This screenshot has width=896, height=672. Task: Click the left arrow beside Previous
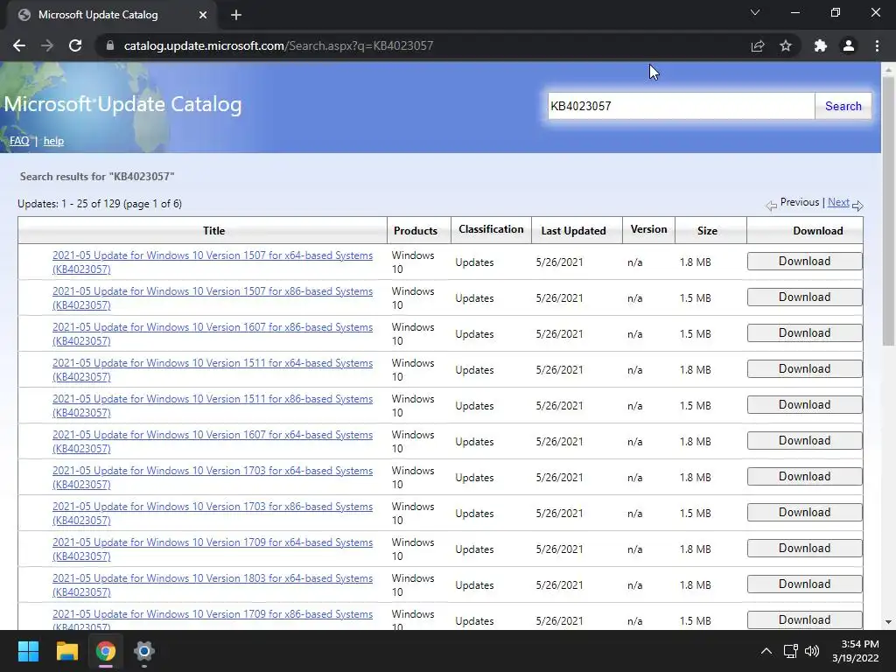tap(772, 205)
